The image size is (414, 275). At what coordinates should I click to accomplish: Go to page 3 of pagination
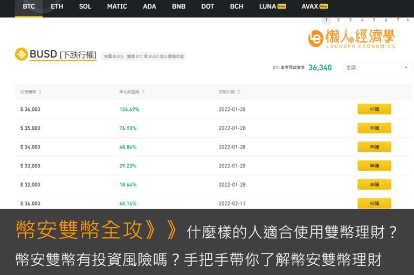click(x=350, y=20)
